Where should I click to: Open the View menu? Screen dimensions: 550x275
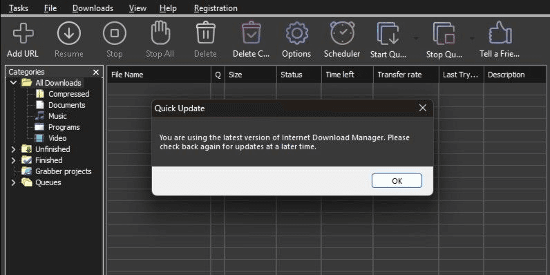pos(137,8)
